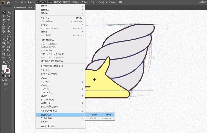This screenshot has height=133, width=207.
Task: Select the Scale tool
Action: pyautogui.click(x=9, y=35)
